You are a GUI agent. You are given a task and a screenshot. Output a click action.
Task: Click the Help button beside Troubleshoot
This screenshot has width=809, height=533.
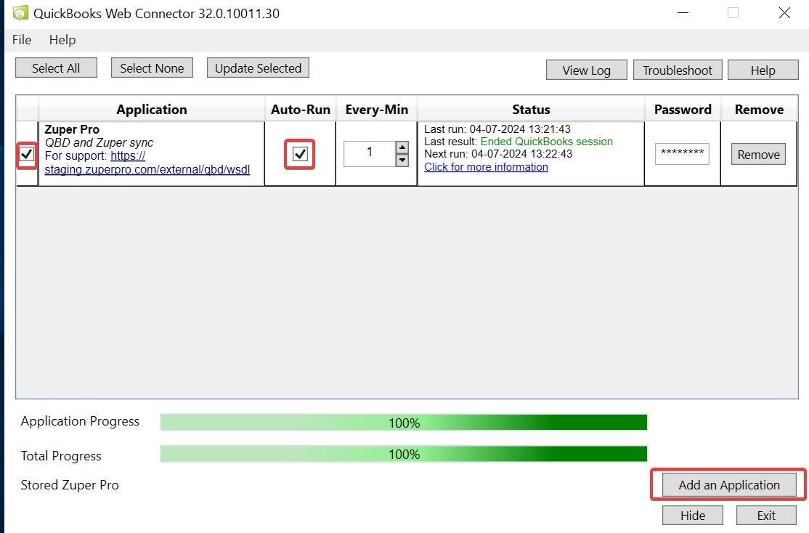763,70
